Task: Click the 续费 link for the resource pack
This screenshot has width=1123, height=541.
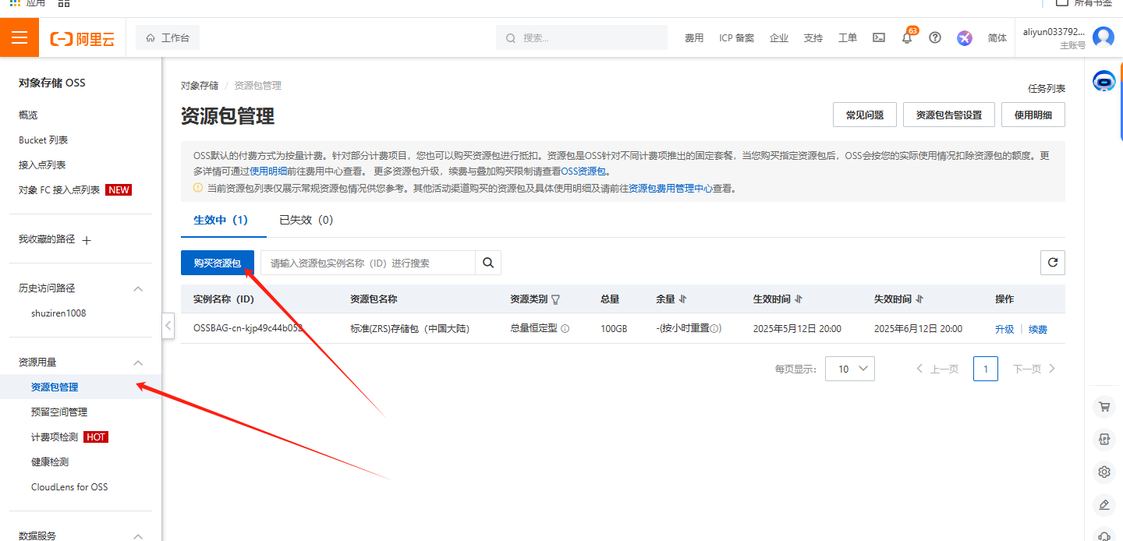Action: point(1038,329)
